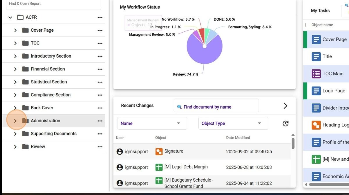Click the Budgetary Schedule green table icon

(159, 180)
